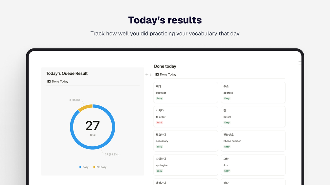330x185 pixels.
Task: Click the yellow No Easy legend marker
Action: [94, 167]
